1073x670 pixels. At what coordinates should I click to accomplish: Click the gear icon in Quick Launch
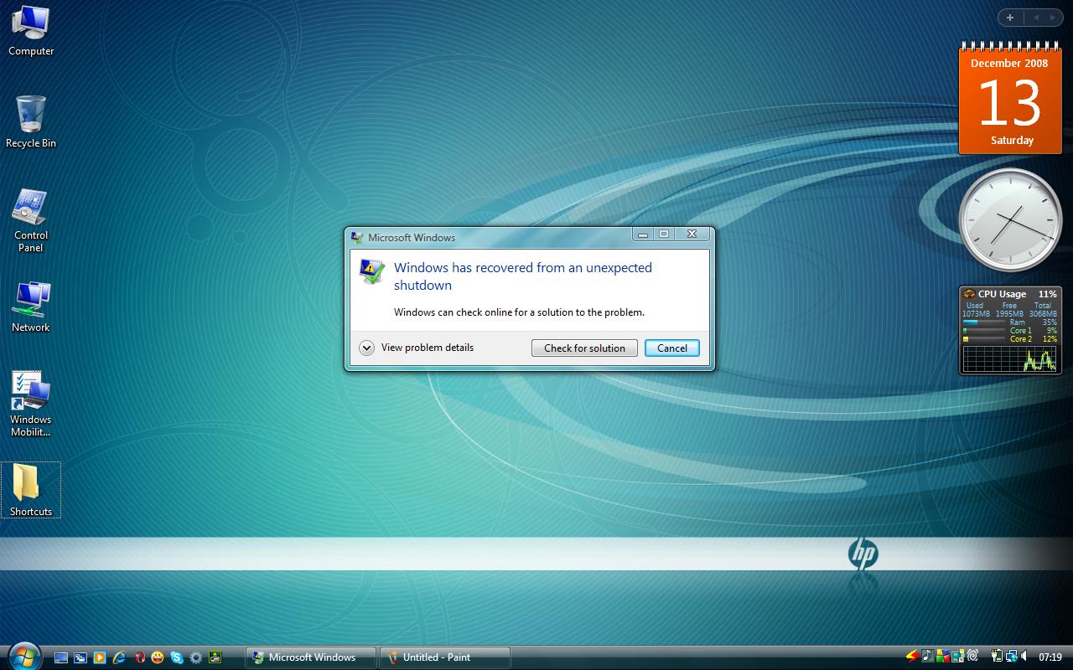coord(196,657)
